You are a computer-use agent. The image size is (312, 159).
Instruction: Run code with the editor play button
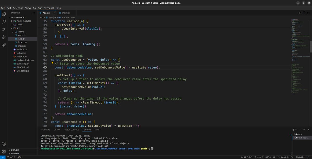pyautogui.click(x=300, y=13)
